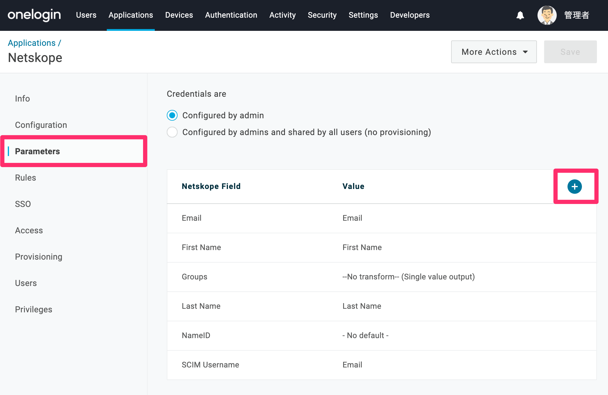Open the Applications top navigation menu
608x395 pixels.
[131, 15]
